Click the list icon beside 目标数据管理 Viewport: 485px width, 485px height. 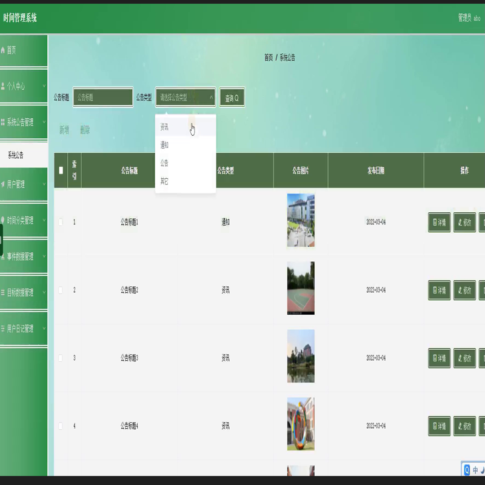click(3, 292)
